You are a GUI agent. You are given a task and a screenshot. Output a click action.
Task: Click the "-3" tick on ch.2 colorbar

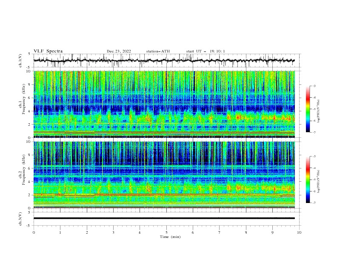tap(314, 157)
